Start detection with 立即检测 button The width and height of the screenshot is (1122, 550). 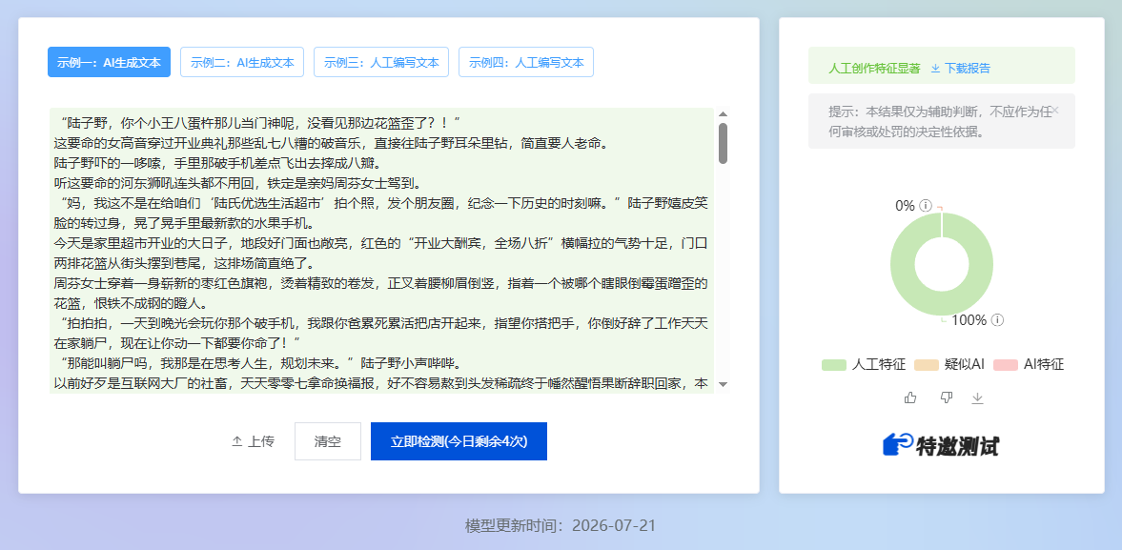[x=459, y=442]
